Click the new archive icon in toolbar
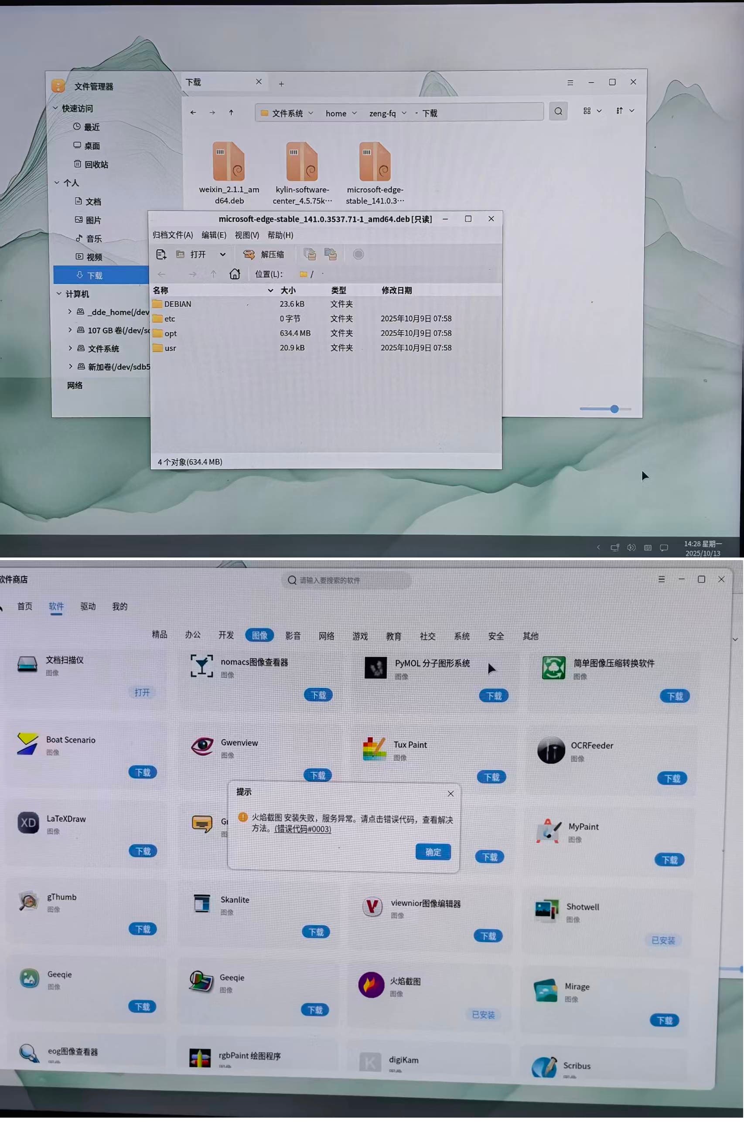 [161, 255]
